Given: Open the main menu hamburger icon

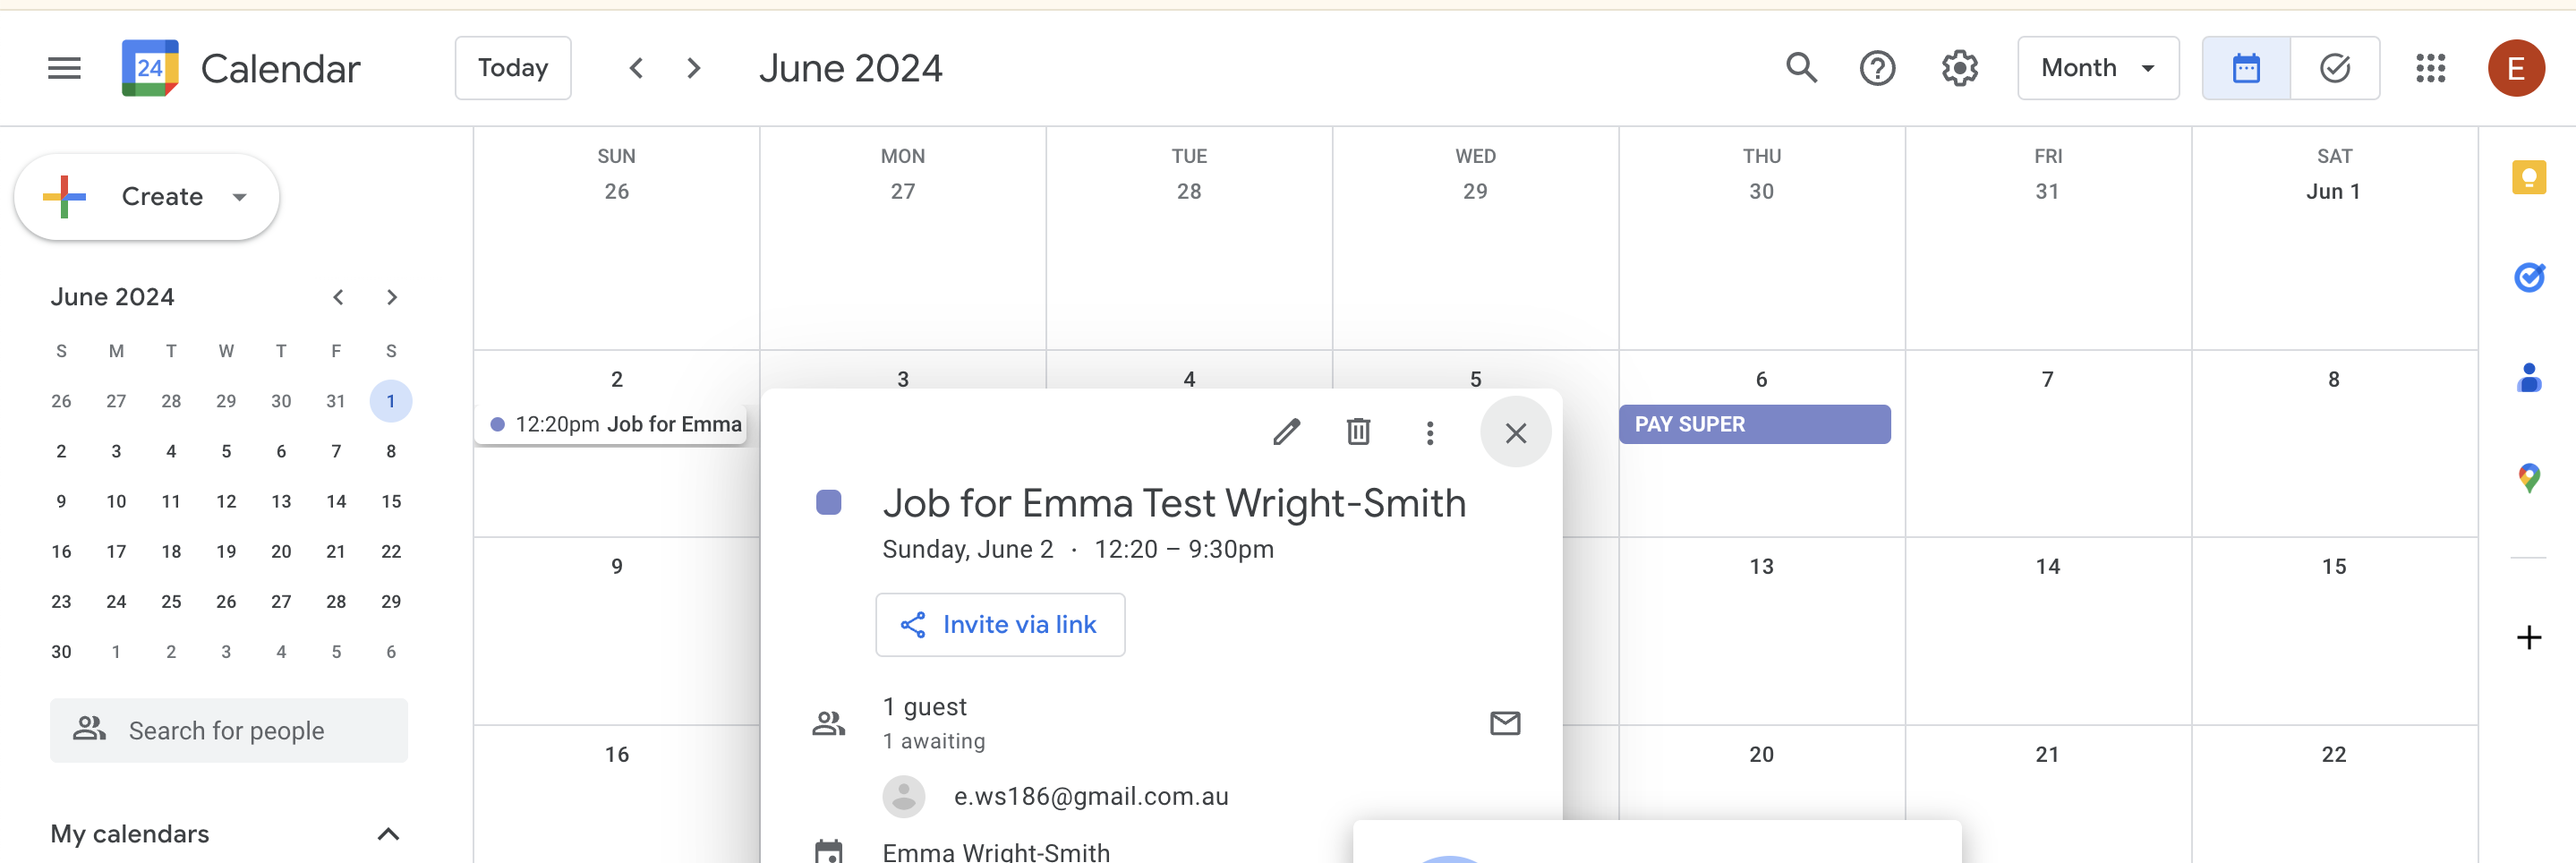Looking at the screenshot, I should pos(64,68).
